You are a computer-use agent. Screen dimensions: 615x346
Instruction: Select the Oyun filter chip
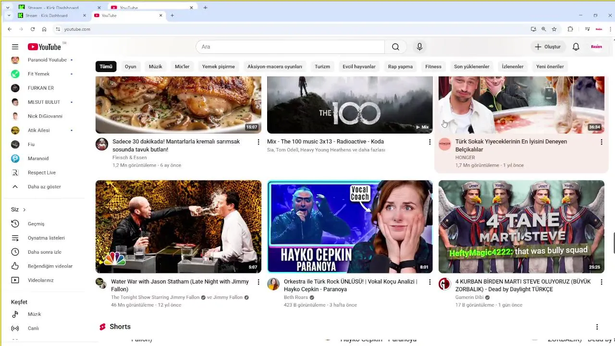coord(131,66)
